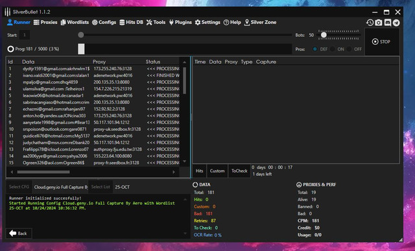415x251 pixels.
Task: Open the Wordlists tab
Action: pyautogui.click(x=75, y=22)
